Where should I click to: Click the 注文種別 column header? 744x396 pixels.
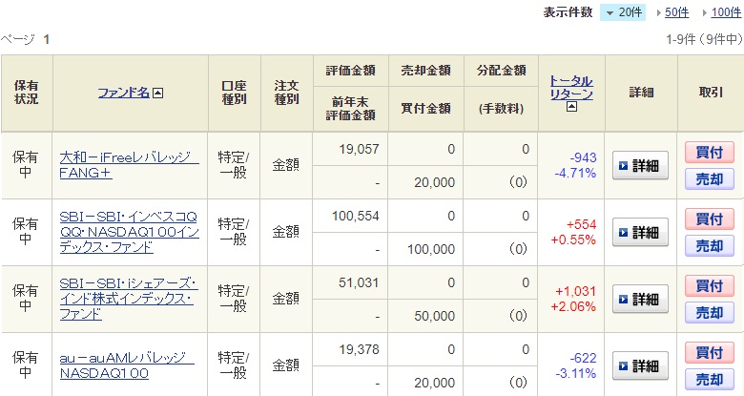286,93
